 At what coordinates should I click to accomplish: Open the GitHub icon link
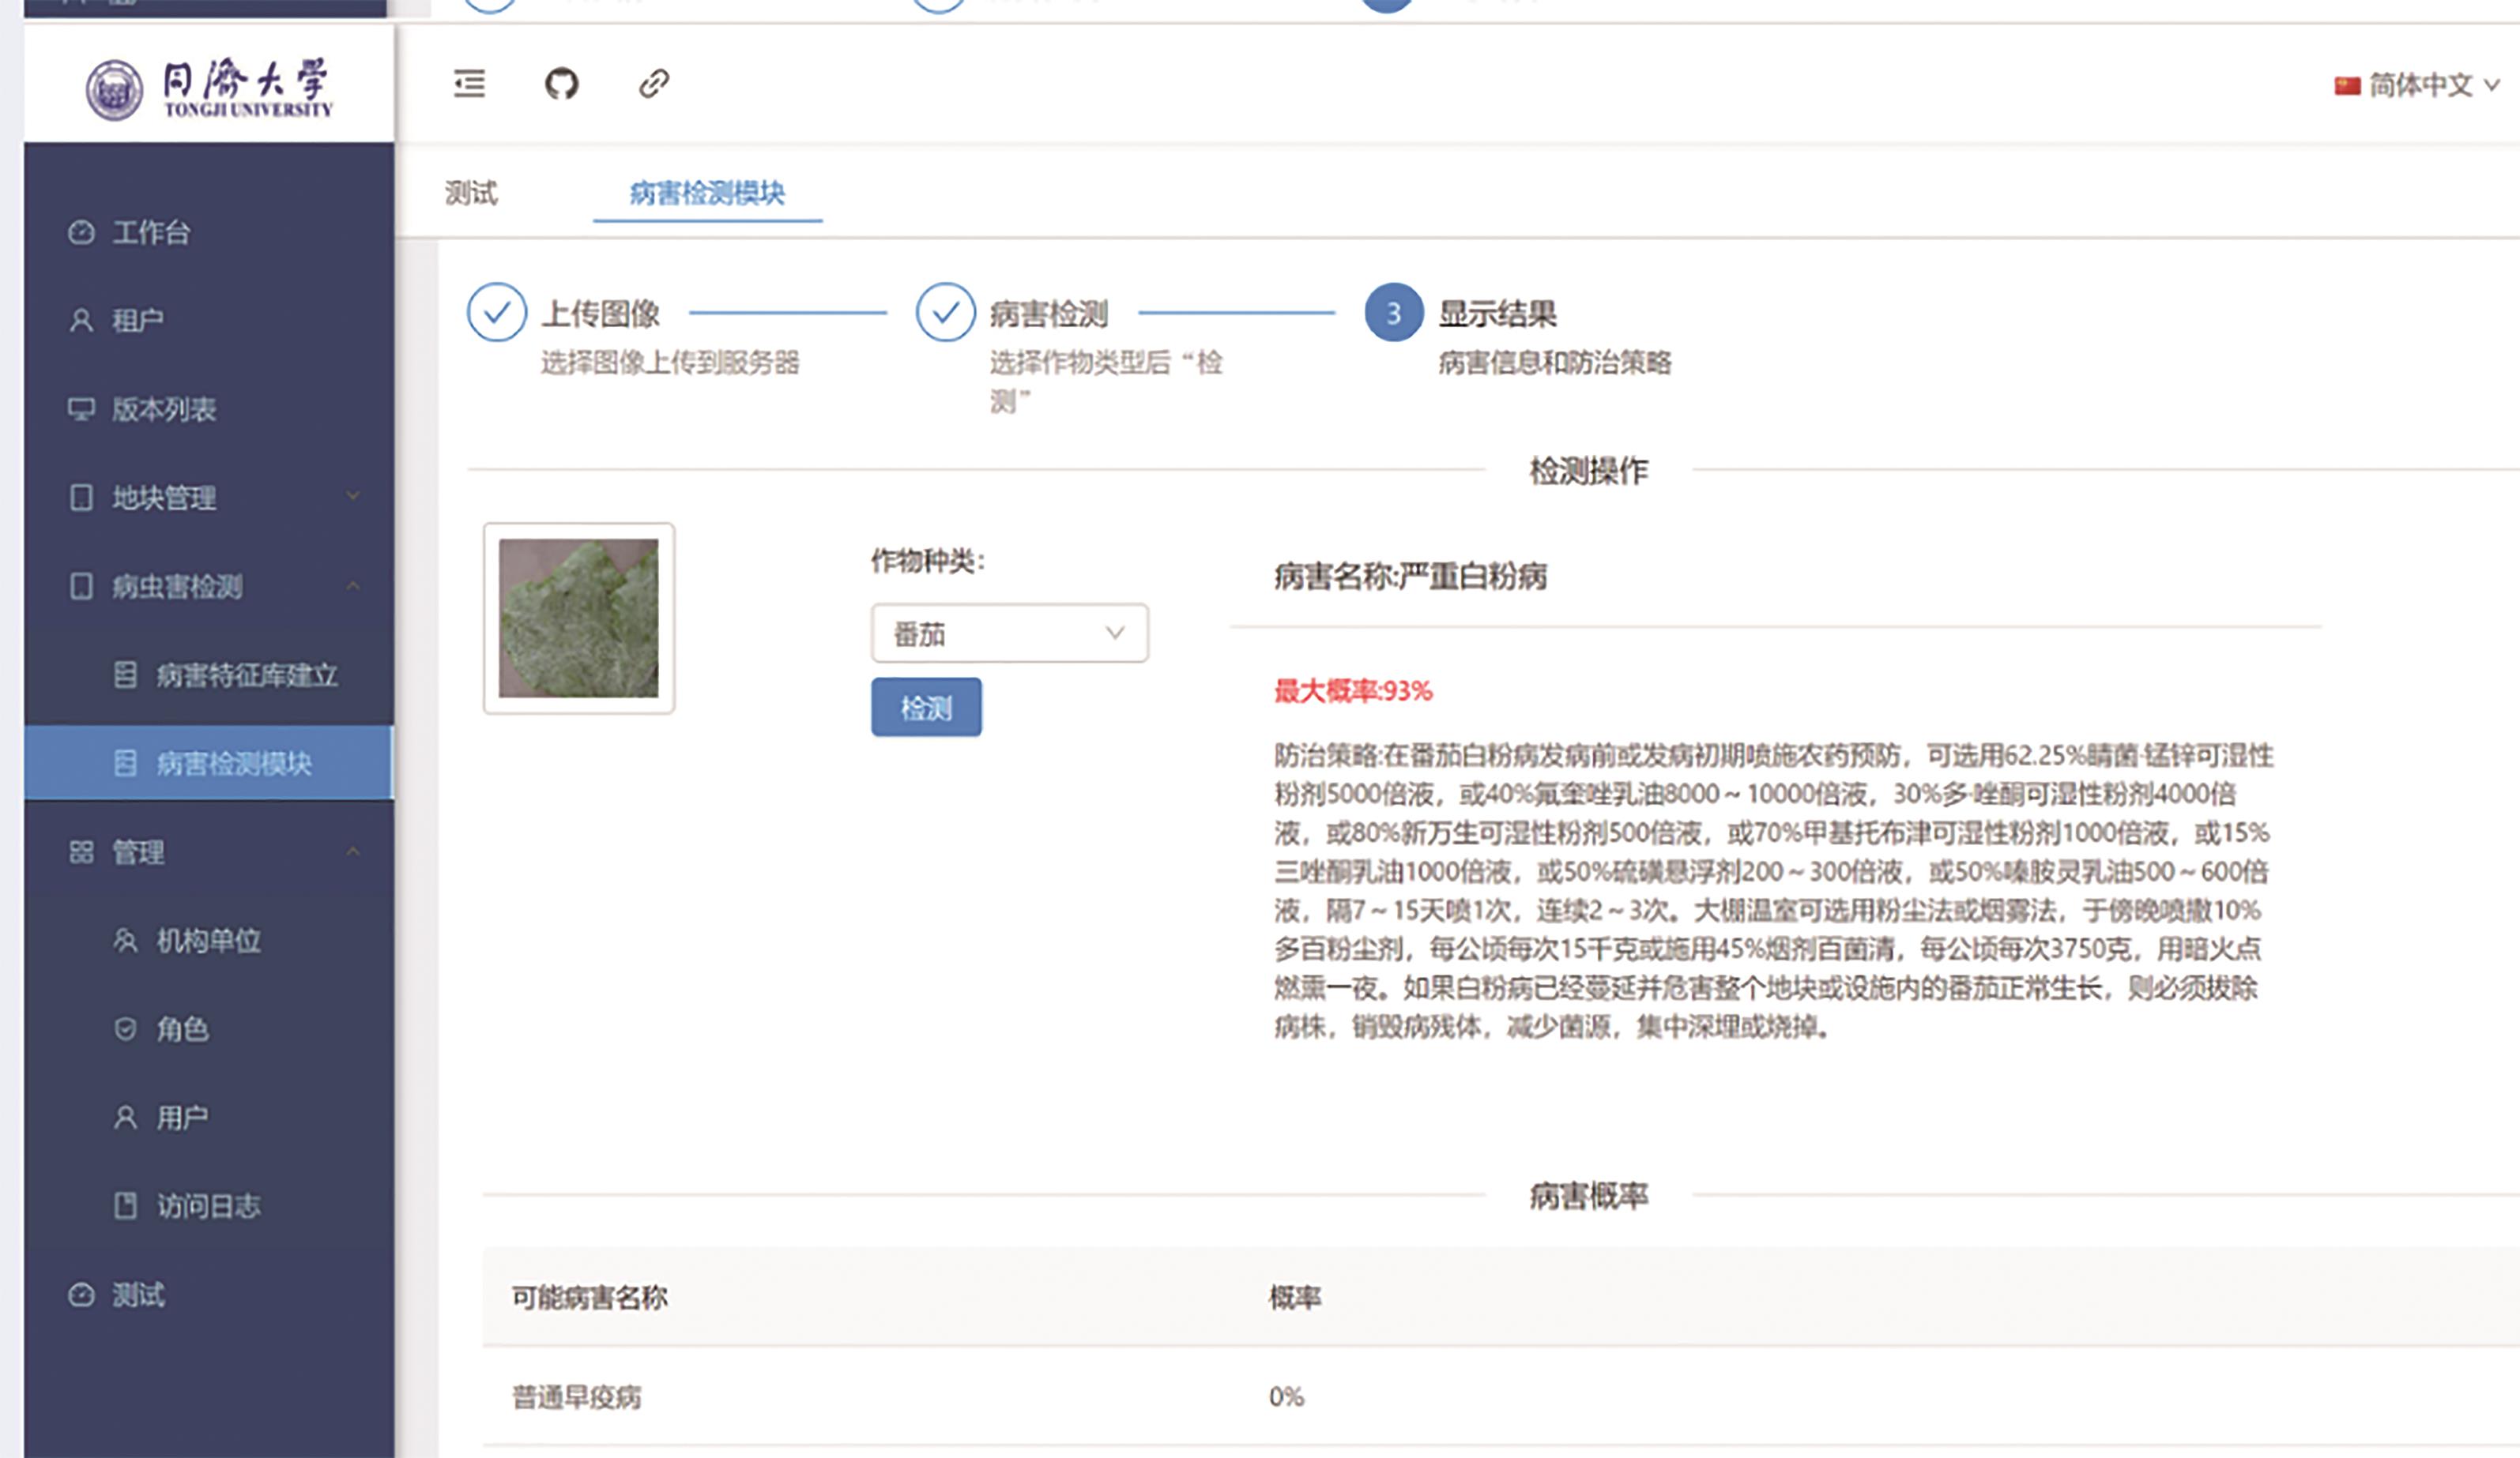[561, 84]
